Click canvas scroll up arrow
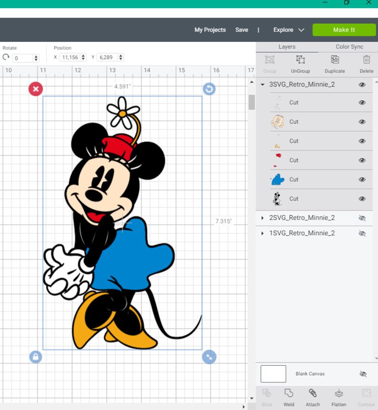378x410 pixels. [x=251, y=82]
